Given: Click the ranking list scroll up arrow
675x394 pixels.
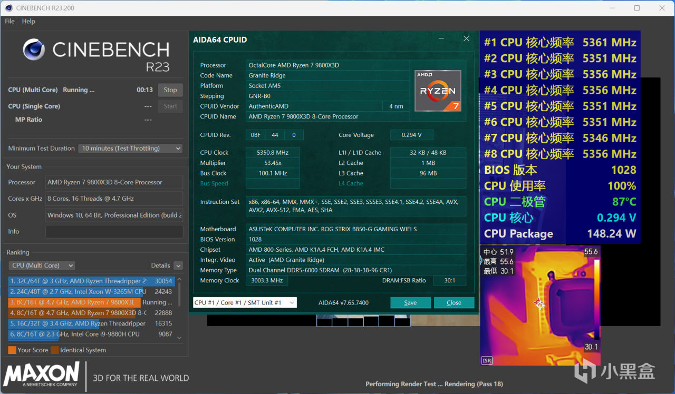Looking at the screenshot, I should [179, 280].
